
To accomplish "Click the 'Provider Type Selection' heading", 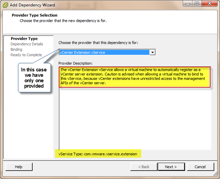I will 35,15.
